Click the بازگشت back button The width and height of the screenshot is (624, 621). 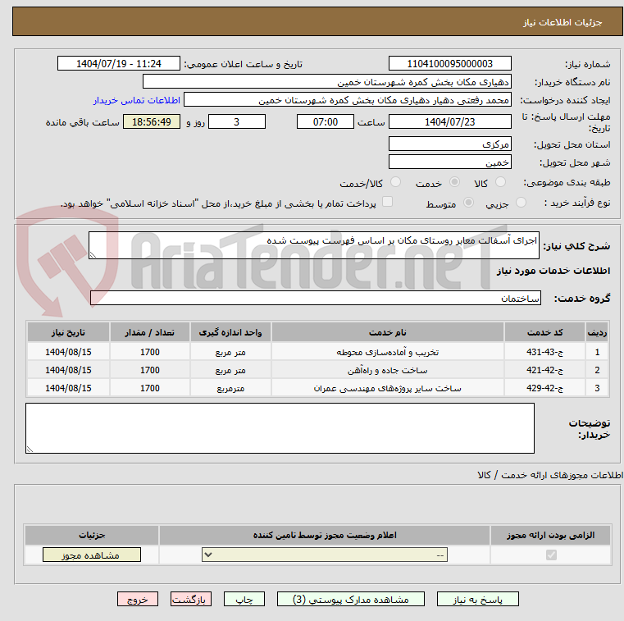pyautogui.click(x=190, y=599)
